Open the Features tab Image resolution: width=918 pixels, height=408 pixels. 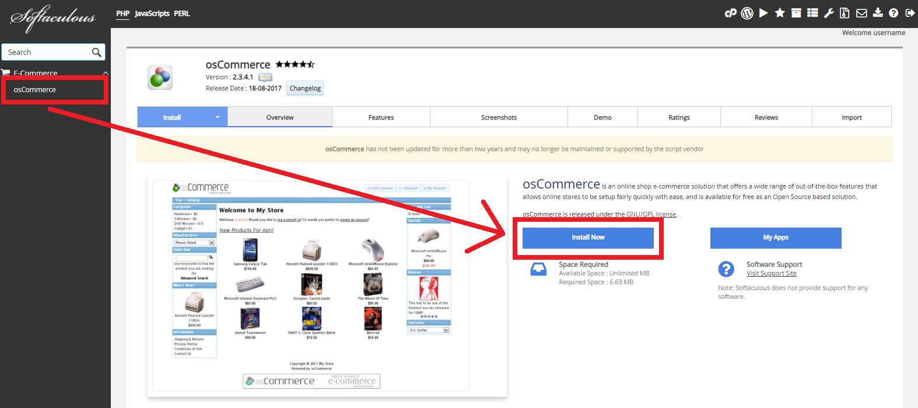(x=381, y=117)
